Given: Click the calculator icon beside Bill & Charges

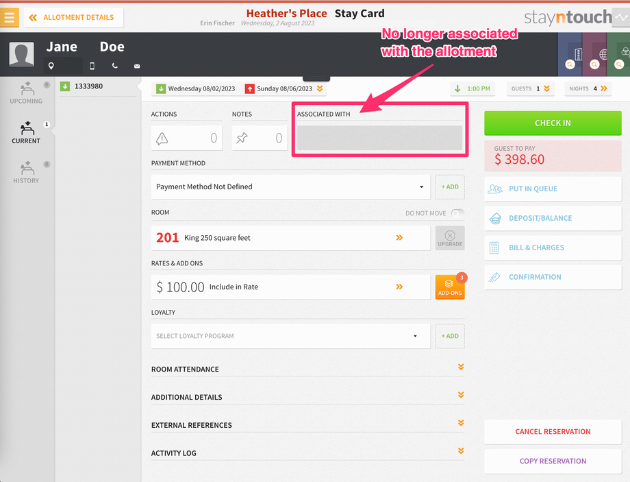Looking at the screenshot, I should coord(494,248).
